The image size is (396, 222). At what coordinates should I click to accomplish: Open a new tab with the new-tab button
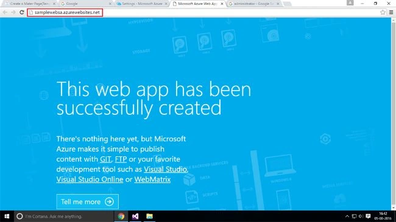pos(287,4)
